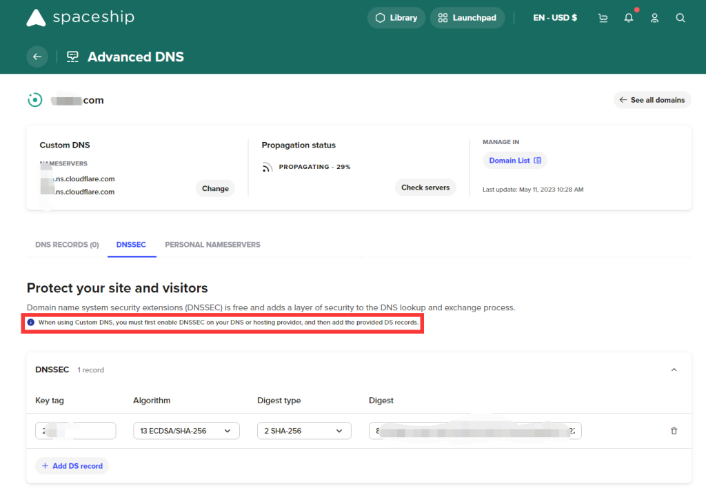Viewport: 706px width, 495px height.
Task: Click Add DS record
Action: (72, 466)
